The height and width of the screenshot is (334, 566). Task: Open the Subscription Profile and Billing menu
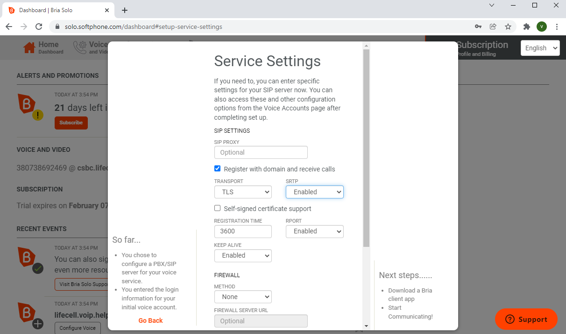point(482,48)
